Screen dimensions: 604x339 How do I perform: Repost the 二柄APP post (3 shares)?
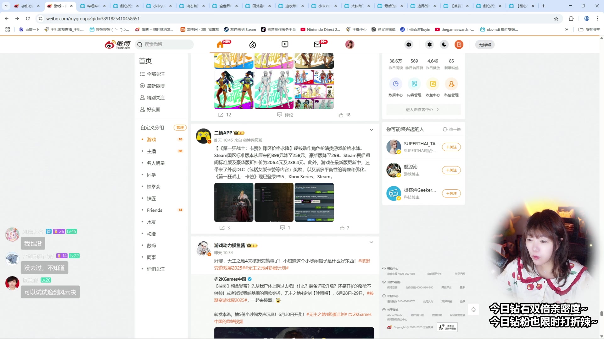point(225,228)
